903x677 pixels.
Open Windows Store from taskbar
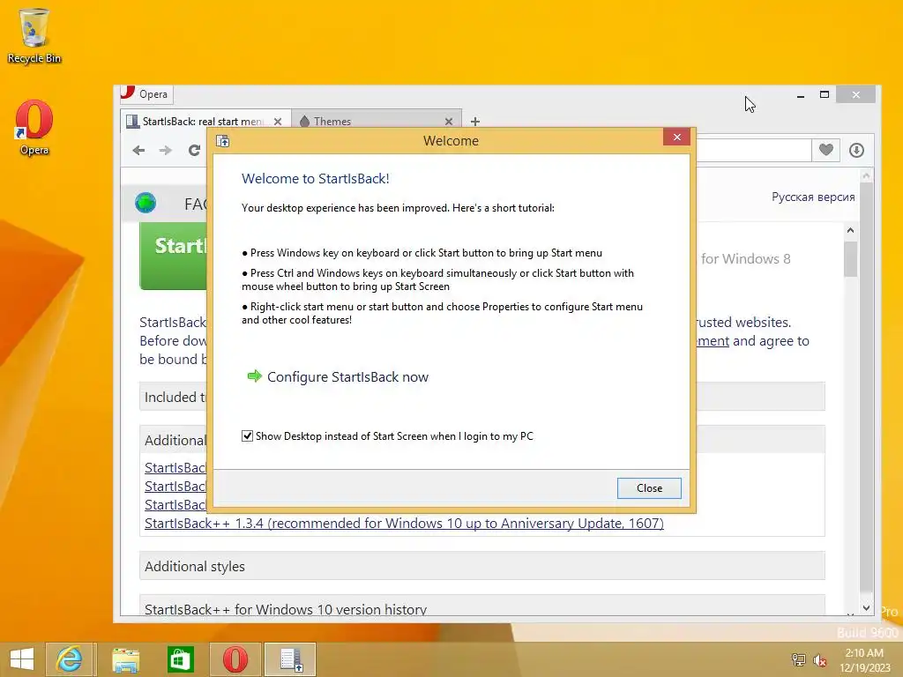pyautogui.click(x=180, y=659)
